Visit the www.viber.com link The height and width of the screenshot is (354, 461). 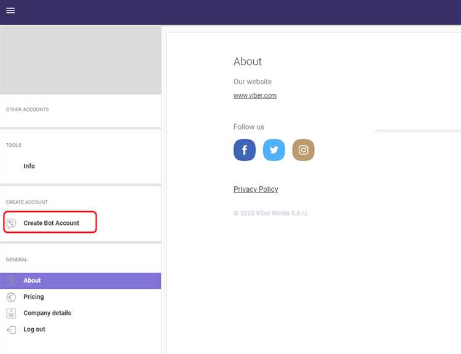pyautogui.click(x=255, y=95)
